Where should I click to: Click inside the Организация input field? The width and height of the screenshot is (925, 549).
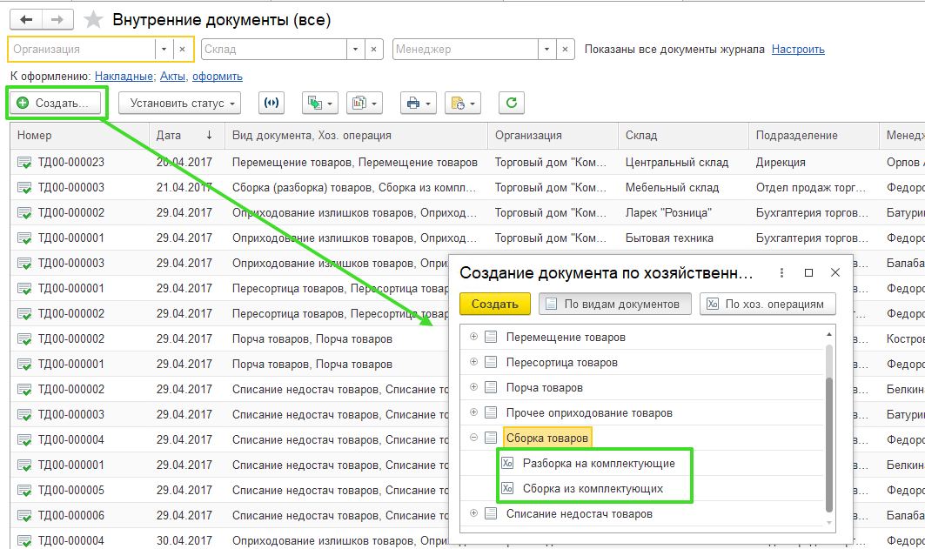tap(82, 50)
